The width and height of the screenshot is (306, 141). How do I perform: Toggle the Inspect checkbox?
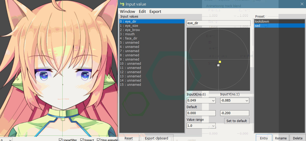[82, 140]
